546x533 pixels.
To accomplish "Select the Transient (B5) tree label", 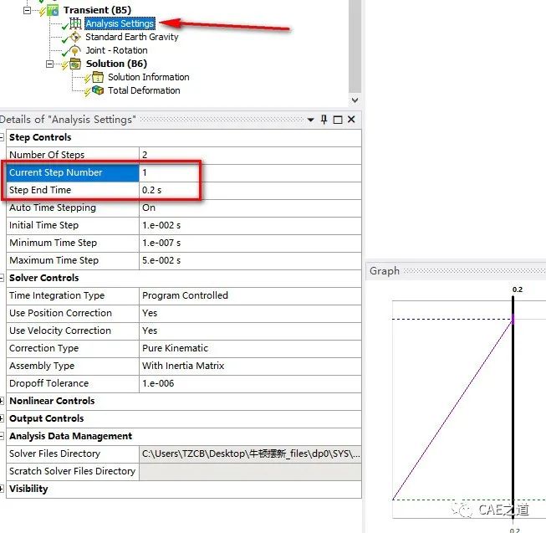I will [97, 10].
